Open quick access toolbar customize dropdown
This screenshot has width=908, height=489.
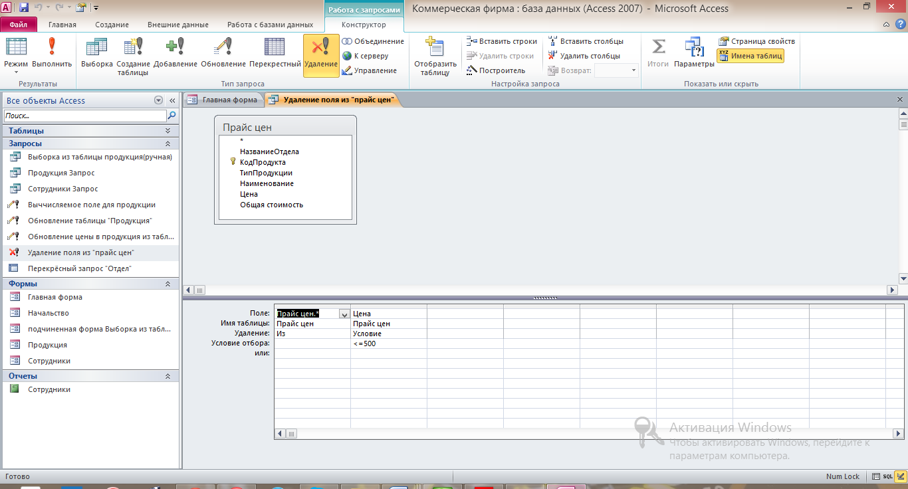pyautogui.click(x=96, y=8)
